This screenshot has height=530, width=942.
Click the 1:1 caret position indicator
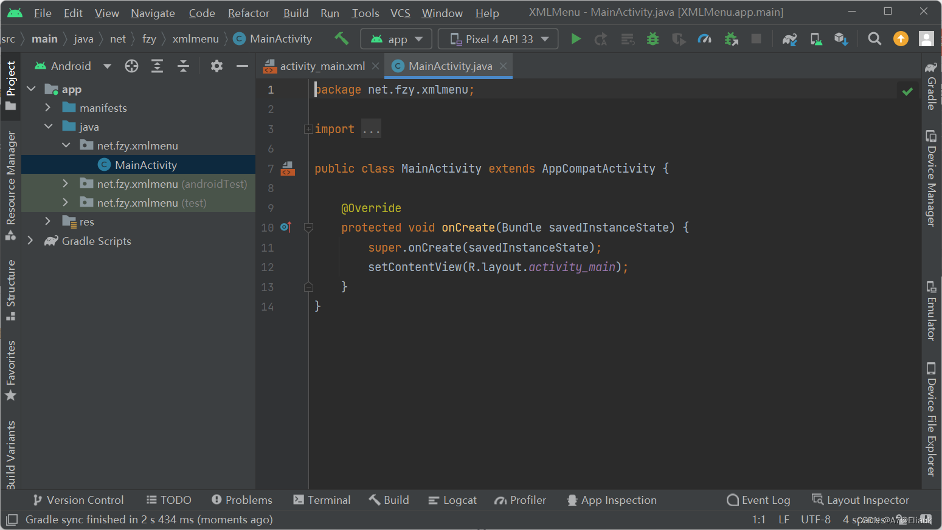758,520
